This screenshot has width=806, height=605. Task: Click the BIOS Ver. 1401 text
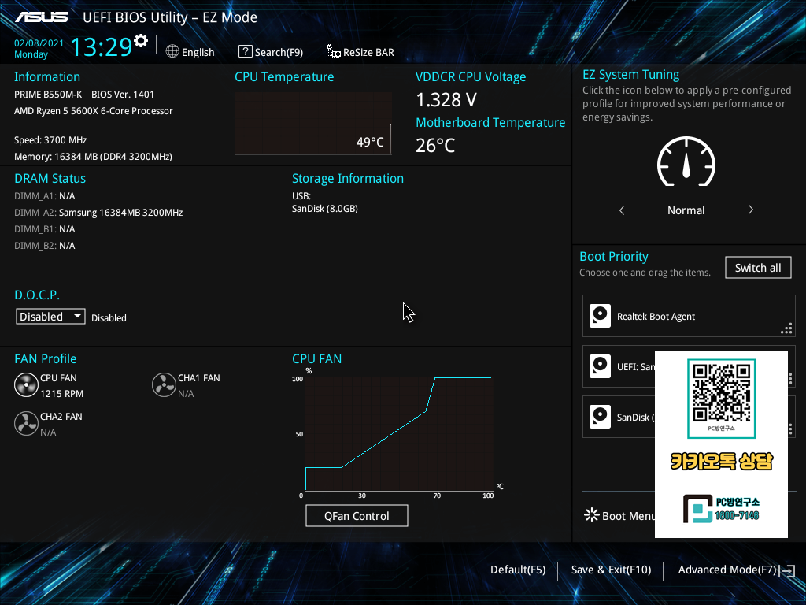pos(122,95)
